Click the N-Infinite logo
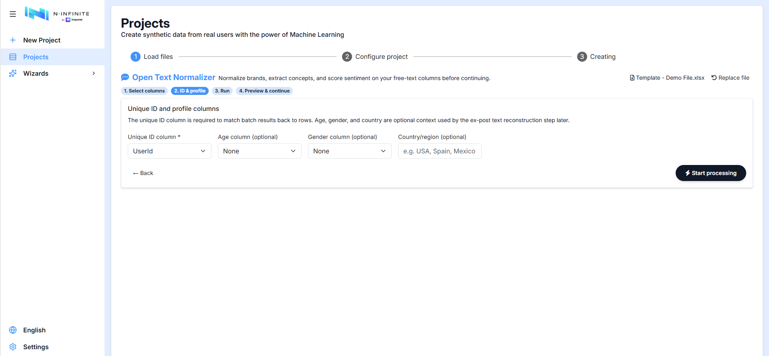The width and height of the screenshot is (769, 356). 57,14
